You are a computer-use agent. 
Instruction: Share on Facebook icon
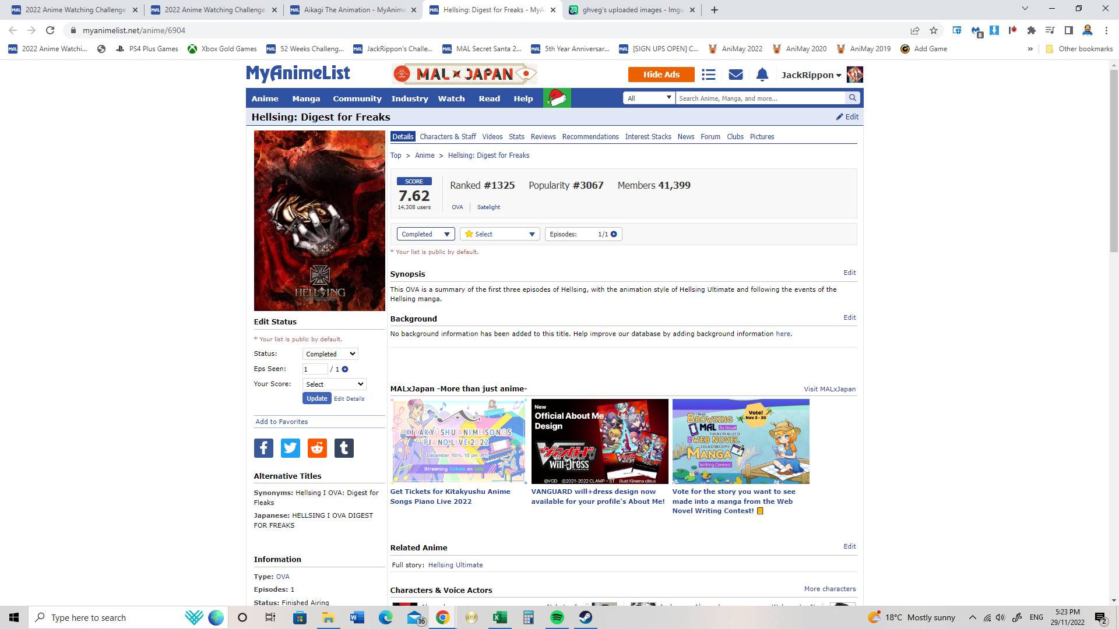263,448
